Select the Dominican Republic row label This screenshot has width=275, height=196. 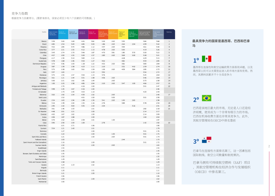coord(40,64)
